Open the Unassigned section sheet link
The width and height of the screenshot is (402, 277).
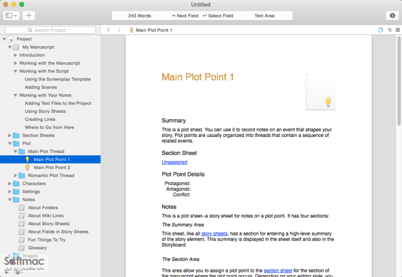174,162
